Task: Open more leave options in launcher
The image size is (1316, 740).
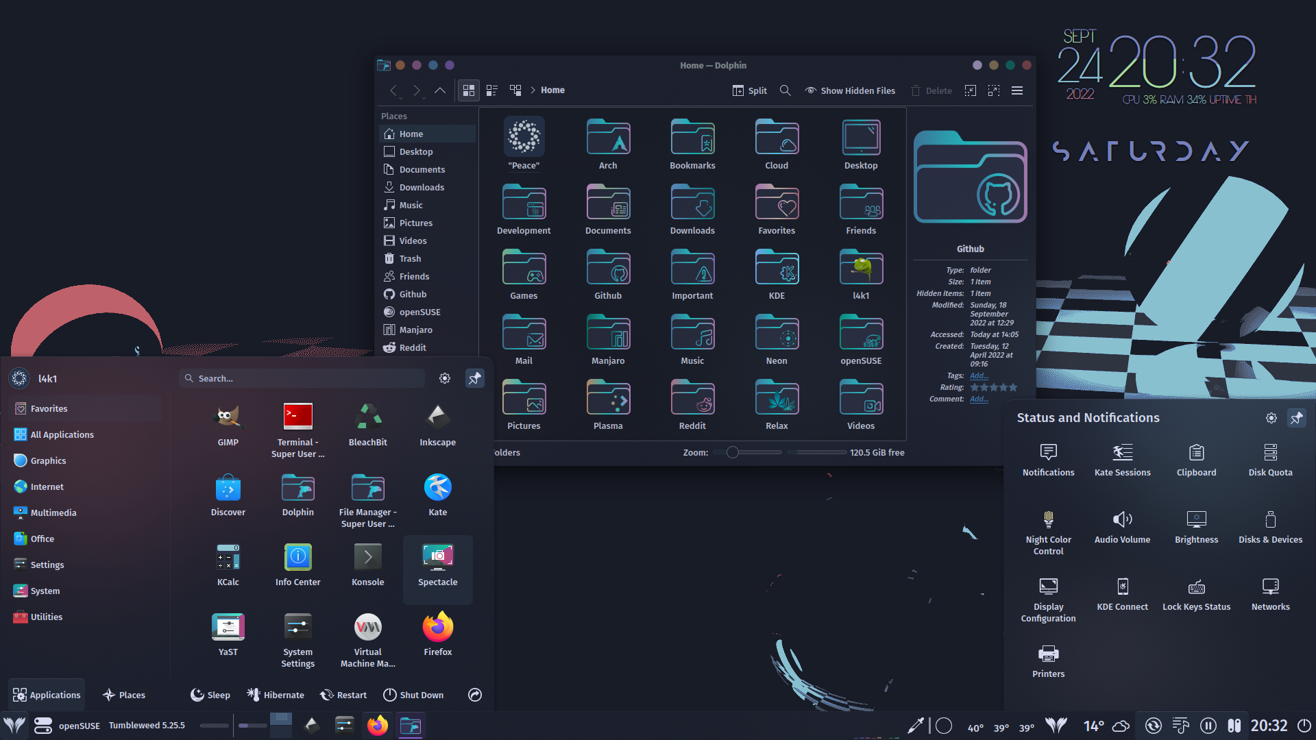Action: [474, 695]
